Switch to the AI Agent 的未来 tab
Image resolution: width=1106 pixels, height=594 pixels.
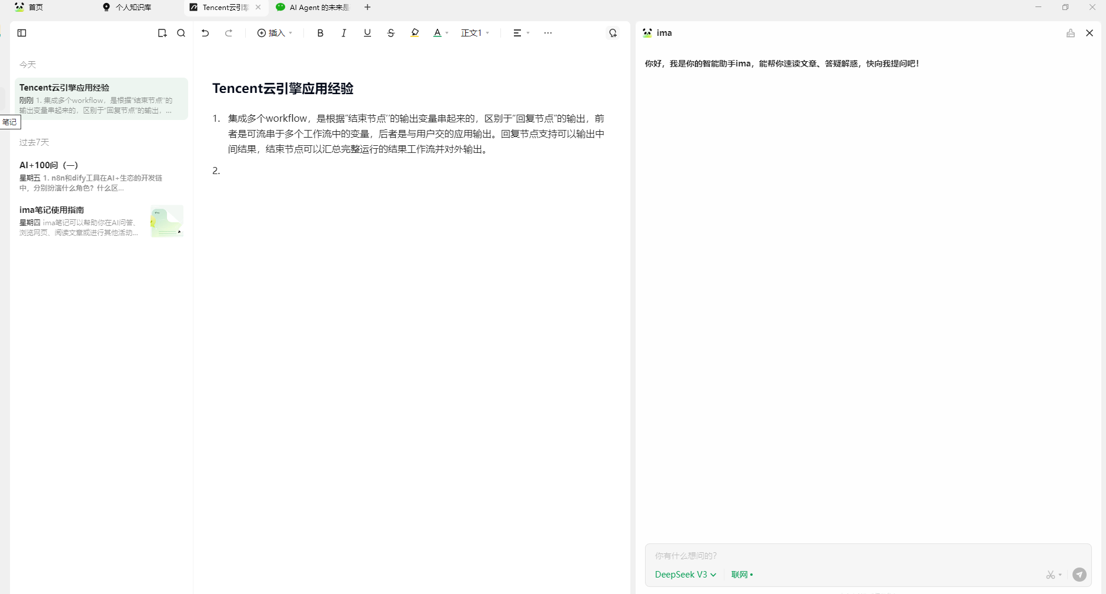[x=313, y=7]
